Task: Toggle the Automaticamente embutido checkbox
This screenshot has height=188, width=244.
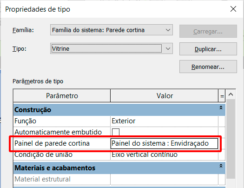Action: [x=116, y=132]
